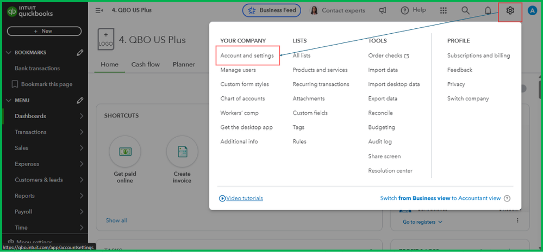Screen dimensions: 543x252
Task: Edit bookmarks with the pencil icon
Action: (x=80, y=53)
